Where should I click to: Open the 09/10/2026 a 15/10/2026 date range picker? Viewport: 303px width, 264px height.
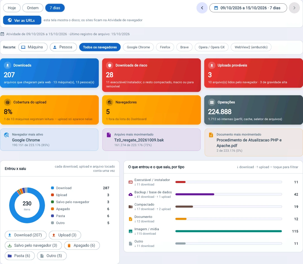[x=248, y=8]
